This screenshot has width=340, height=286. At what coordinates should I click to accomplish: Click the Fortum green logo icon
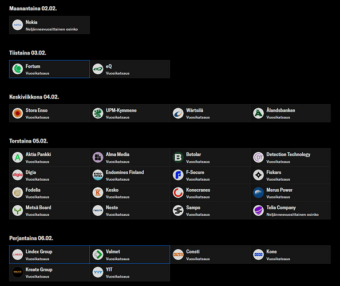(18, 69)
